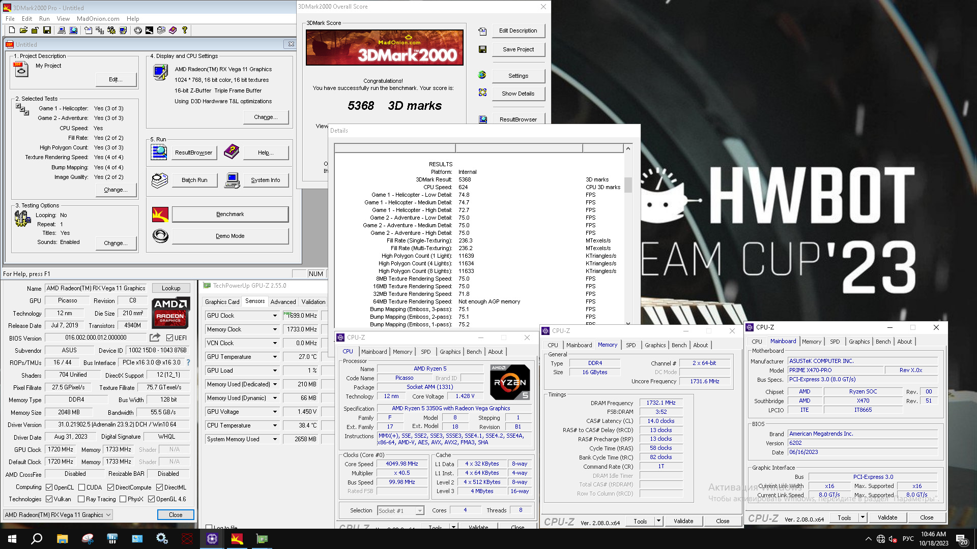Screen dimensions: 977x549
Task: Click the ResultBrowser globe toolbar icon
Action: pos(73,30)
